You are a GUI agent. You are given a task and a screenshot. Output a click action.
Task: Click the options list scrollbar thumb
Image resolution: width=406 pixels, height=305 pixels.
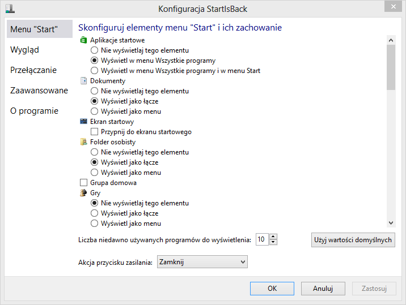click(391, 67)
